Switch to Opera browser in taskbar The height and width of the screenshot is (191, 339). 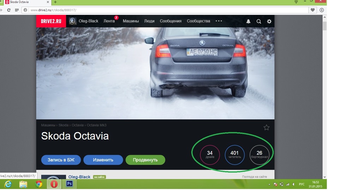click(x=54, y=184)
